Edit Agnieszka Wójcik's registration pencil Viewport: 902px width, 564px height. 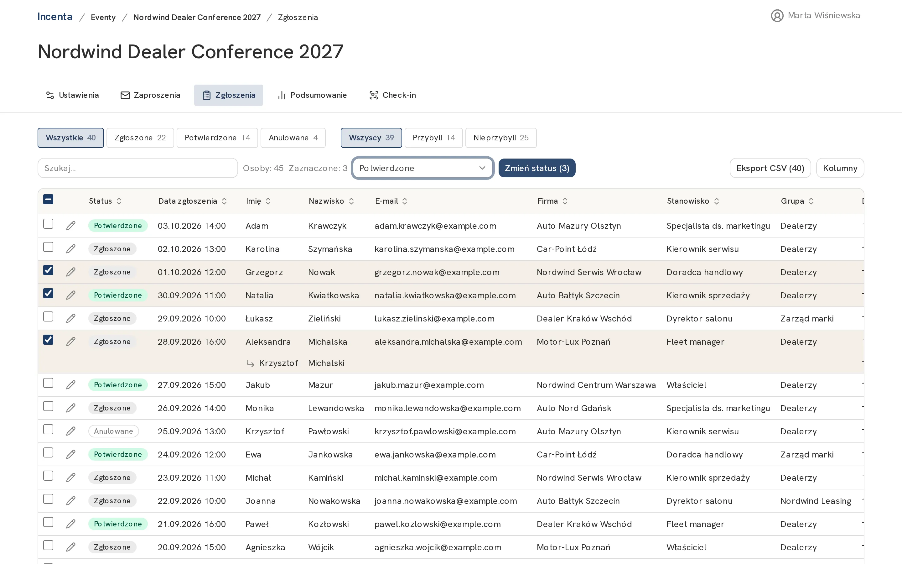point(71,547)
